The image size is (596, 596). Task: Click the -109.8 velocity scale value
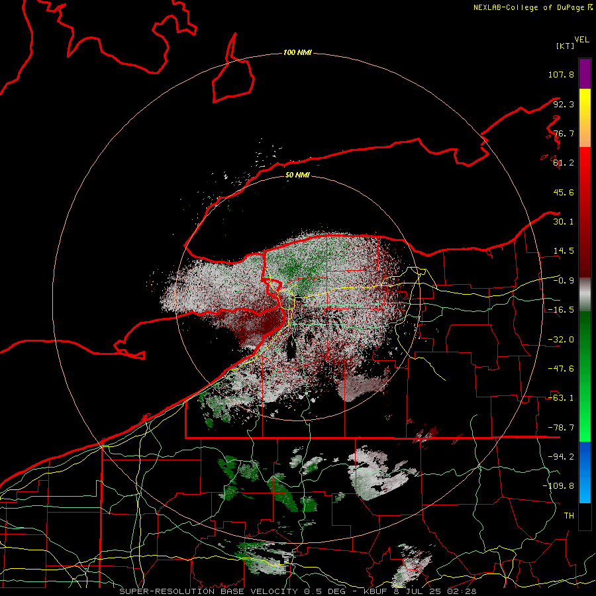point(558,486)
